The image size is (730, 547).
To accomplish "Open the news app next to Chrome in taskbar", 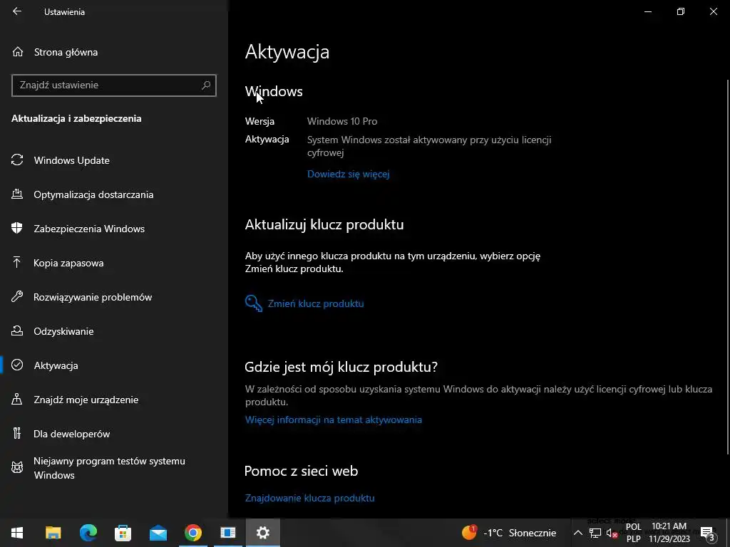I will 227,533.
